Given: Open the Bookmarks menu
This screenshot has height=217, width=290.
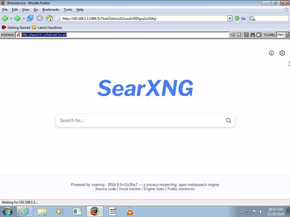Looking at the screenshot, I should tap(51, 10).
